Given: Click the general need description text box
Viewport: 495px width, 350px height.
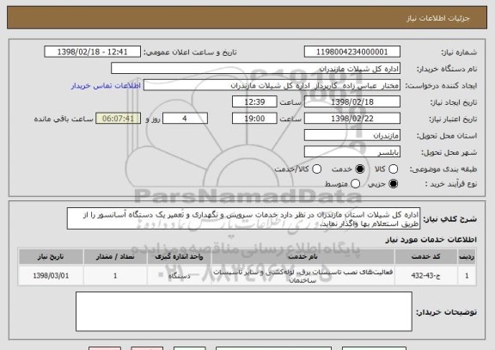Looking at the screenshot, I should pos(243,218).
